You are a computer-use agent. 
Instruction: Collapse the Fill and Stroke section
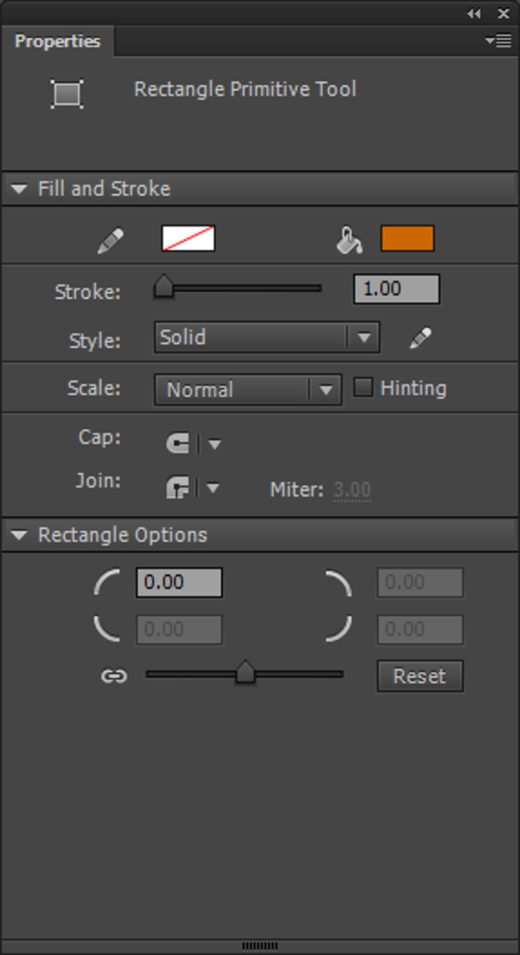point(19,189)
